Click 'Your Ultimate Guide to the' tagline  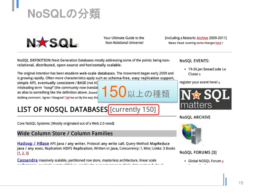pos(124,38)
